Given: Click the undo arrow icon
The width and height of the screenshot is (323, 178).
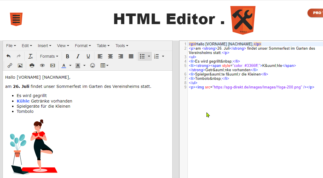Looking at the screenshot, I should (9, 56).
